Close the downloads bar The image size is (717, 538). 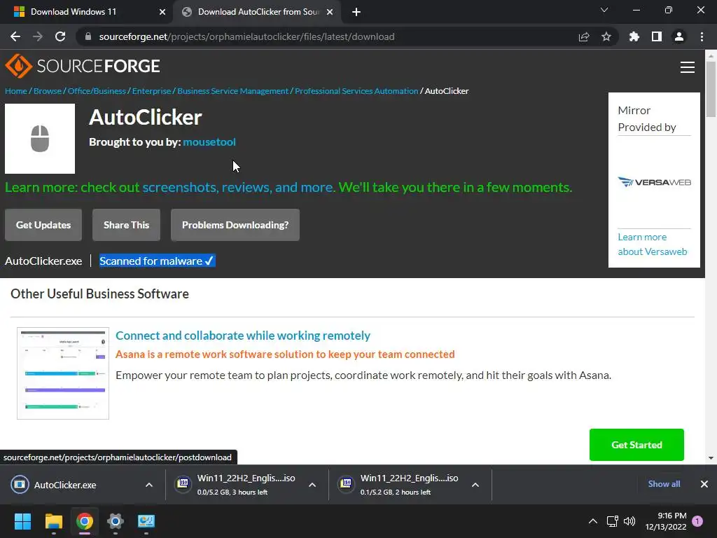[704, 484]
